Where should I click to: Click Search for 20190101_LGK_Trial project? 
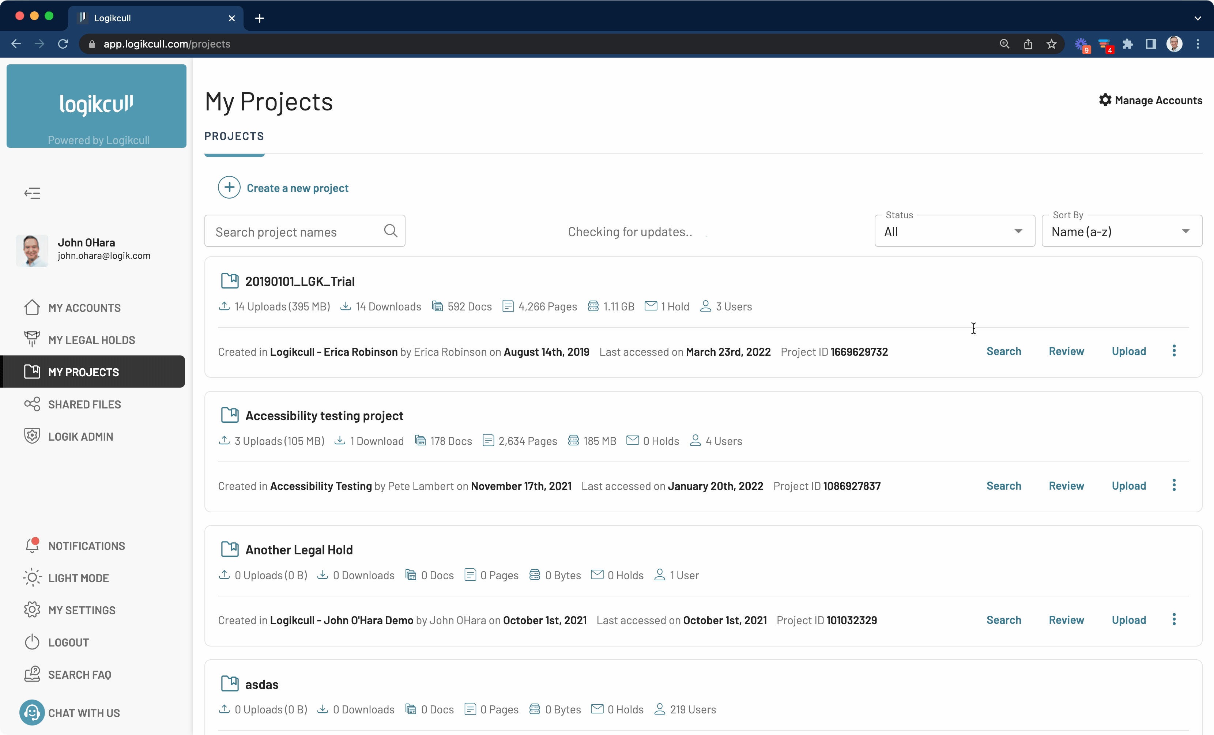(x=1004, y=351)
